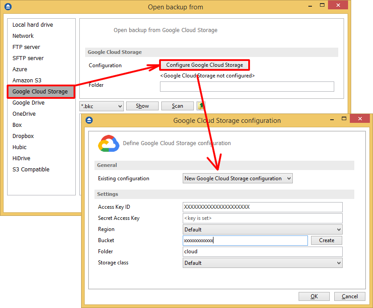
Task: Select OneDrive source
Action: [x=24, y=114]
